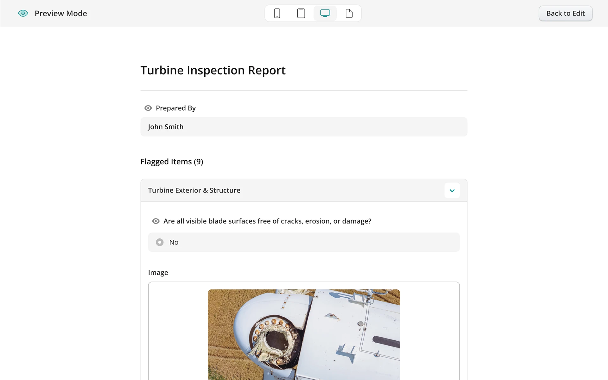Click the Prepared By label
The width and height of the screenshot is (608, 380).
pyautogui.click(x=176, y=108)
